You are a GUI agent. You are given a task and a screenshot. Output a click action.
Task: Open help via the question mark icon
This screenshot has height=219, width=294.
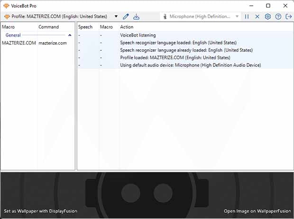[278, 17]
